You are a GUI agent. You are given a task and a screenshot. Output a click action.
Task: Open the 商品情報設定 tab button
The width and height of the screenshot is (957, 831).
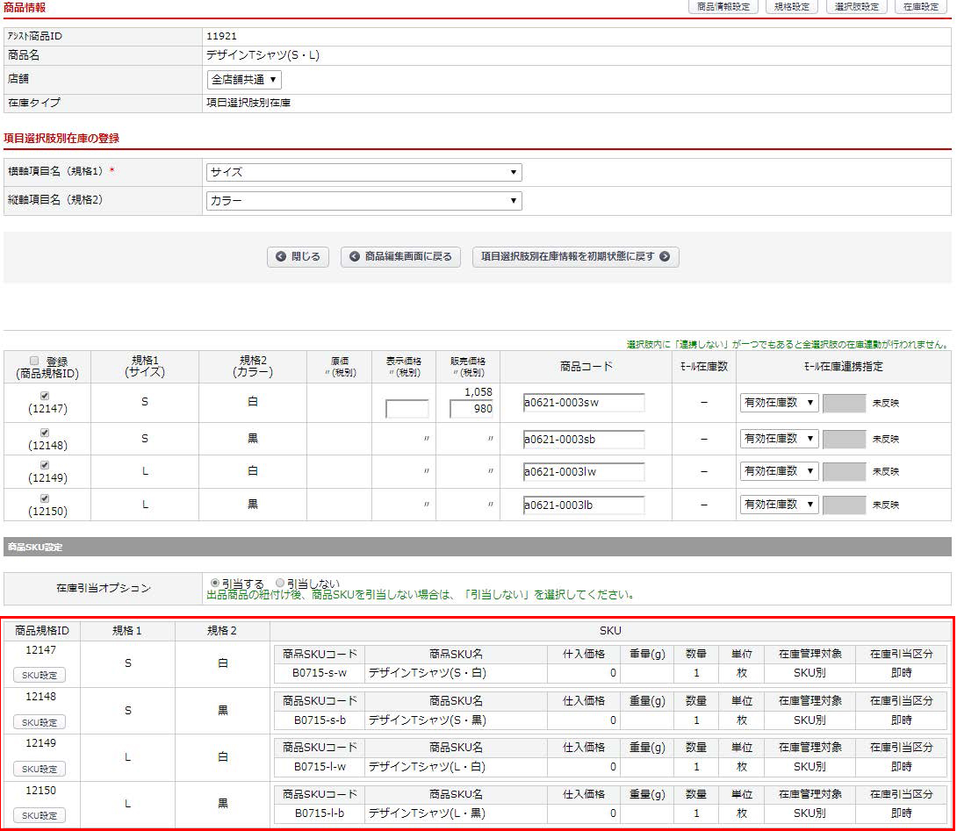point(723,7)
